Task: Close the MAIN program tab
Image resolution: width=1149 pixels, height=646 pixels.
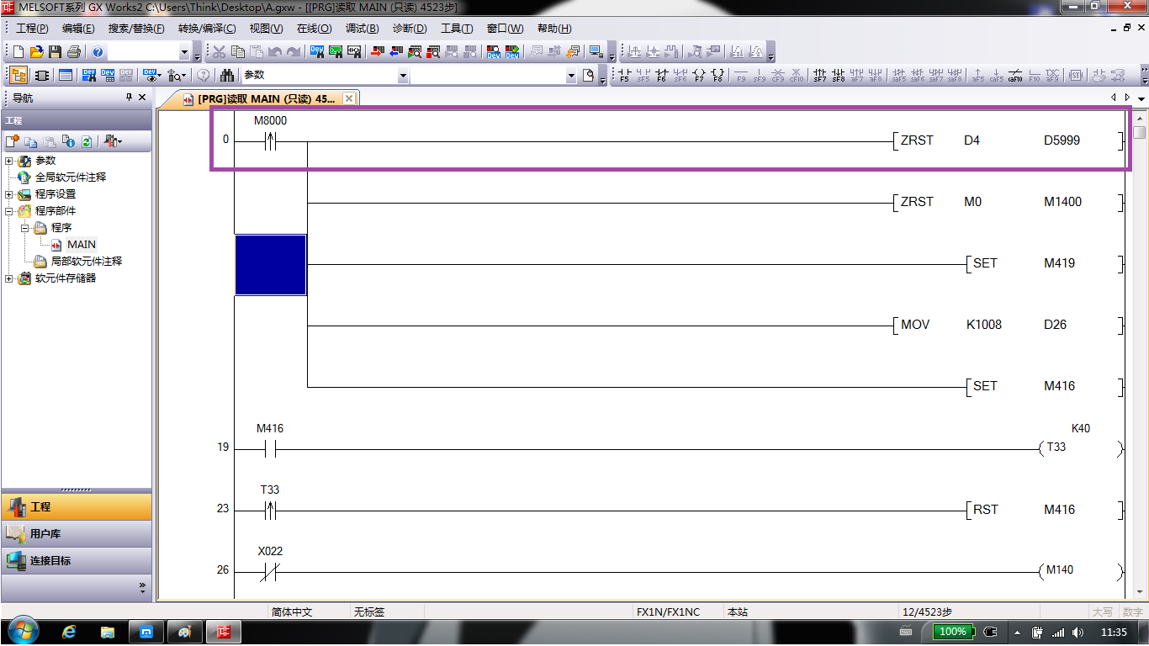Action: click(349, 98)
